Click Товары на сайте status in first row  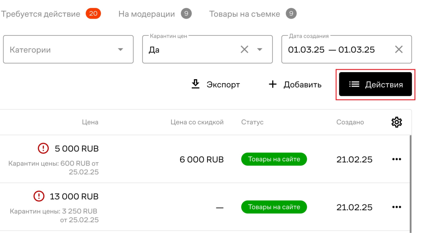pos(274,159)
